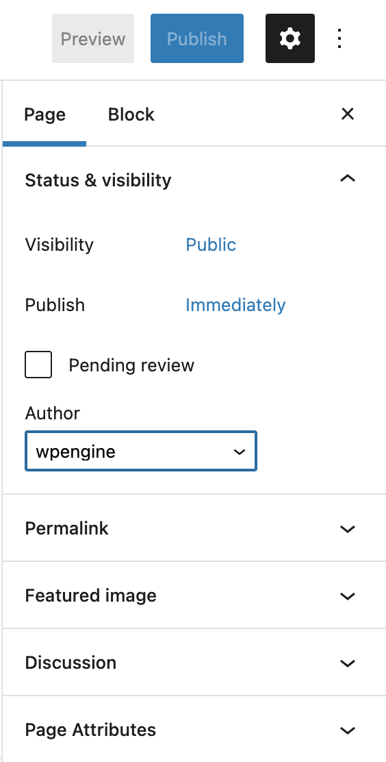Click the Page Attributes chevron arrow
This screenshot has height=762, width=386.
(x=348, y=730)
